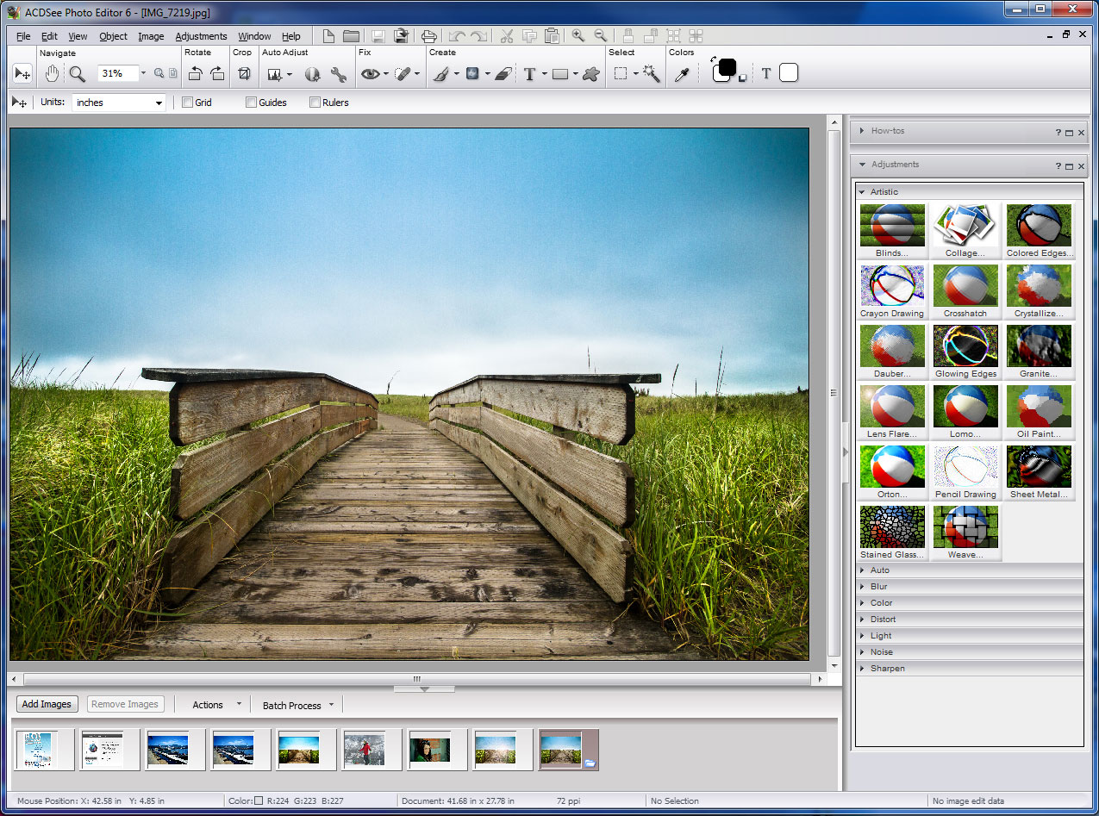1099x816 pixels.
Task: Pick the Eyedropper color tool
Action: 681,74
